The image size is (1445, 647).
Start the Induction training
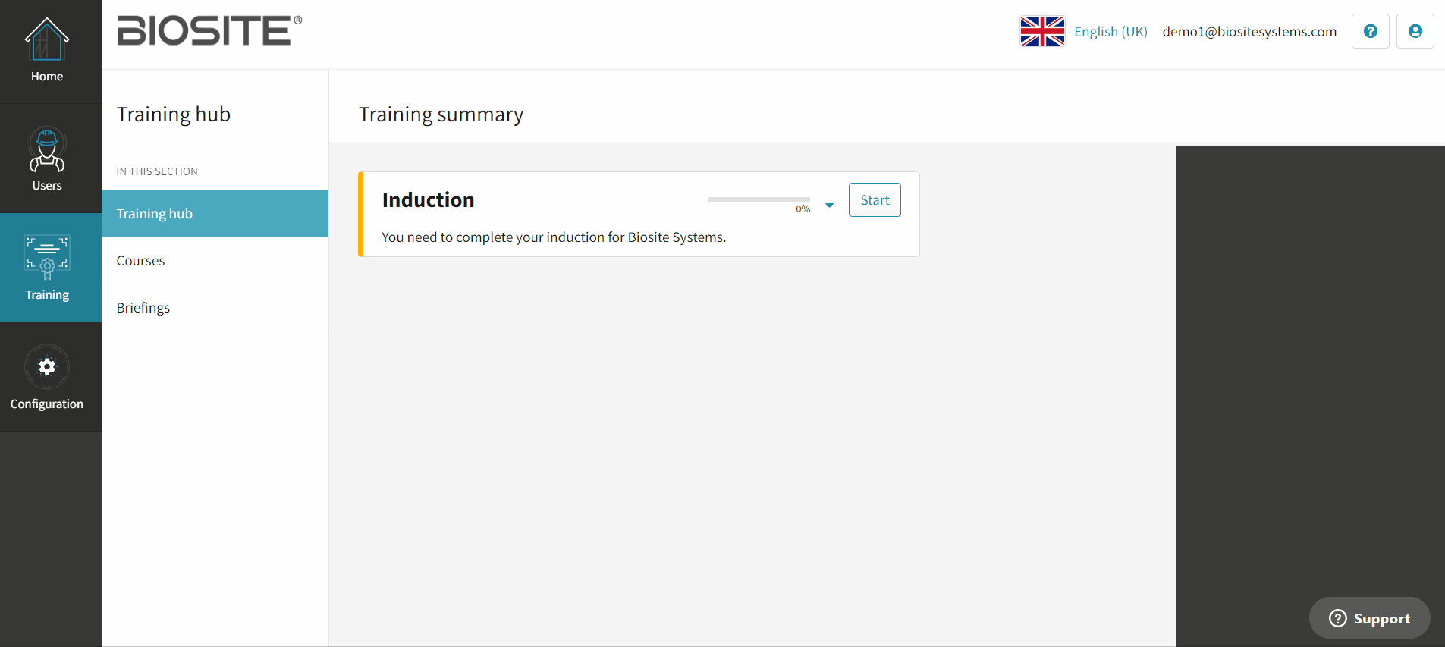(875, 199)
